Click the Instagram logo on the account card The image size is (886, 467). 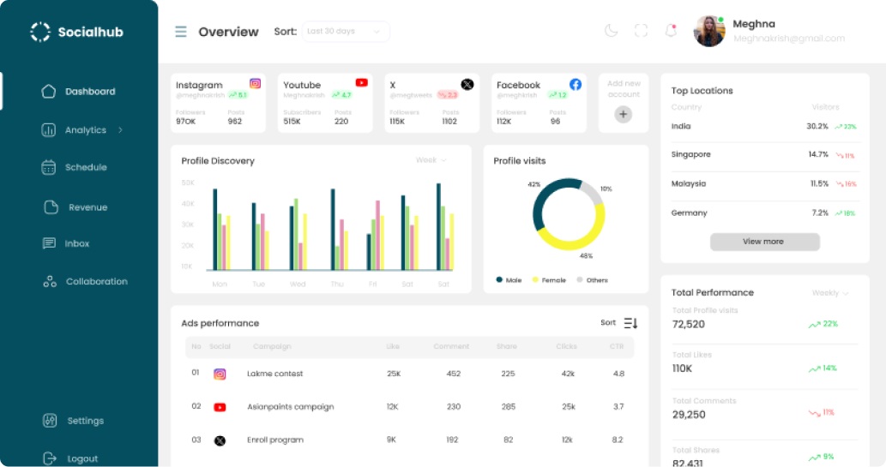(255, 84)
